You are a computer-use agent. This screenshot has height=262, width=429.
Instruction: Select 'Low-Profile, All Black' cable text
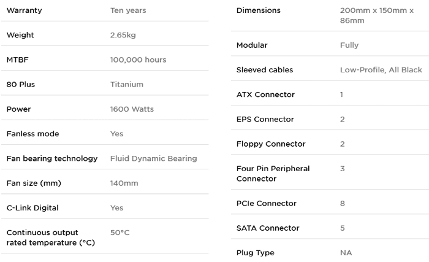381,70
